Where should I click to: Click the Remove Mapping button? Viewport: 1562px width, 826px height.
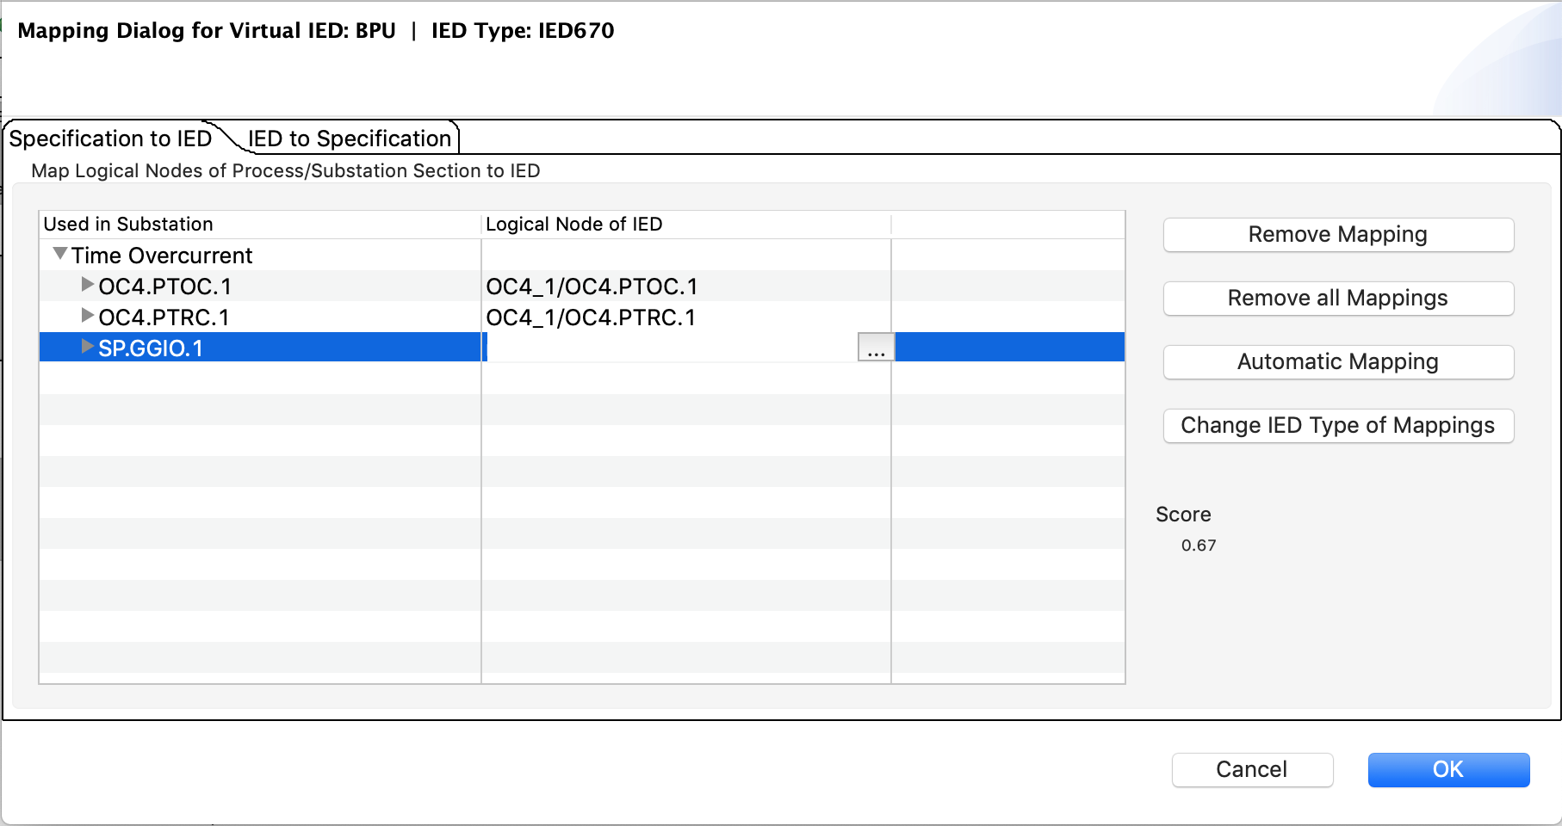[1337, 235]
